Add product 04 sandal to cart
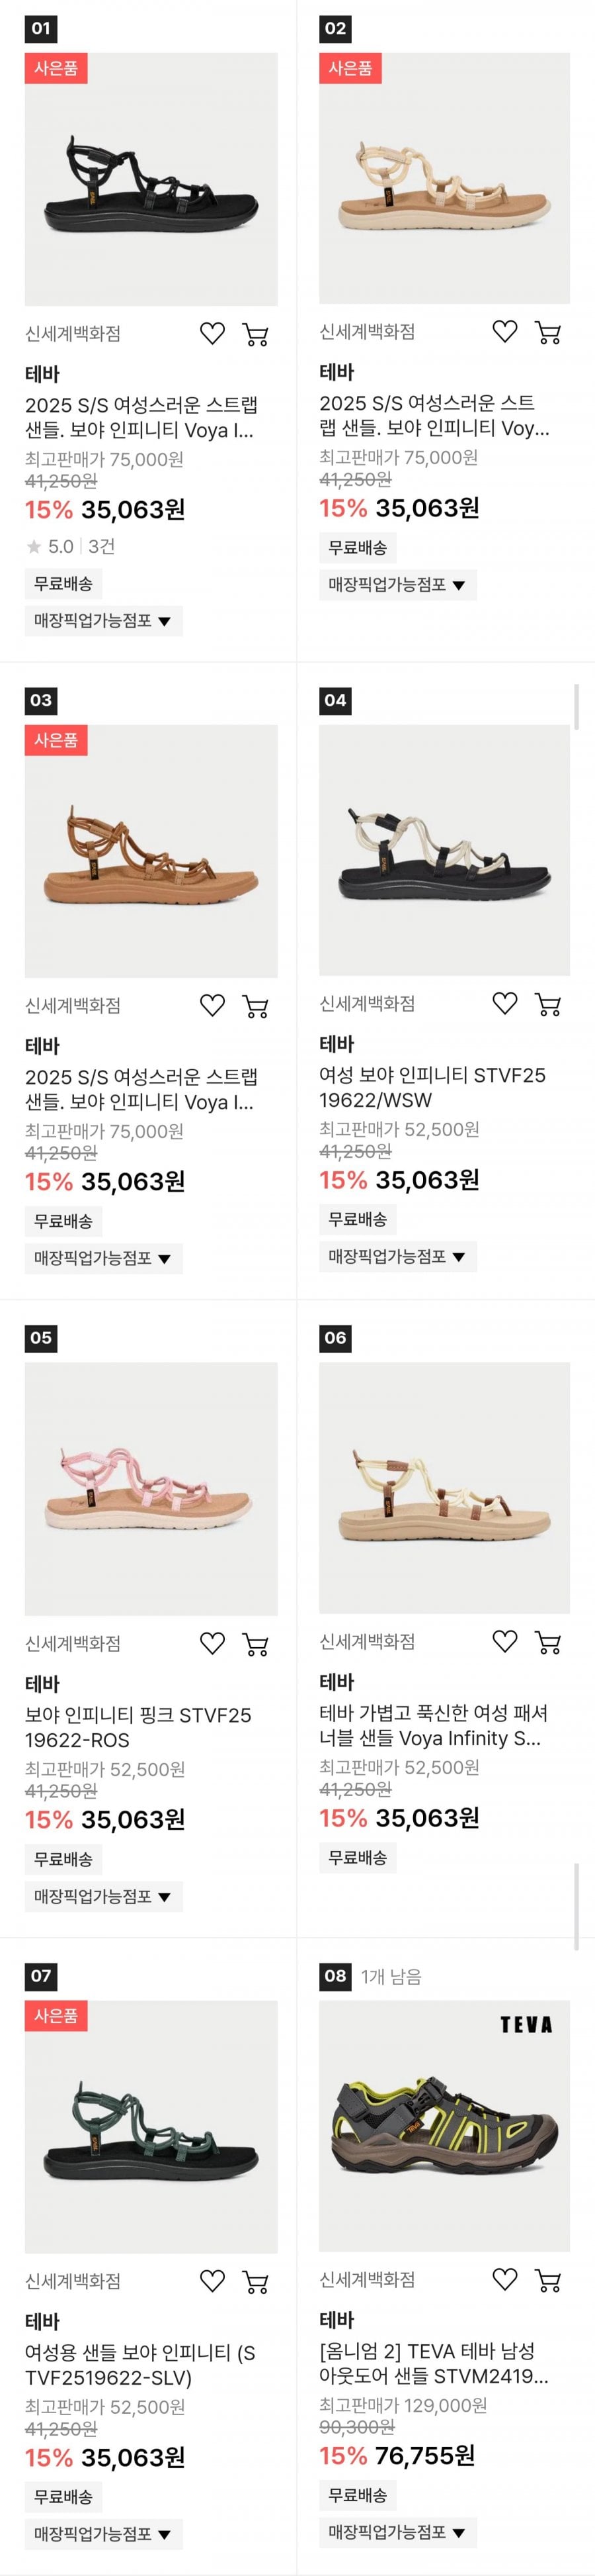This screenshot has height=2576, width=595. pos(548,1005)
